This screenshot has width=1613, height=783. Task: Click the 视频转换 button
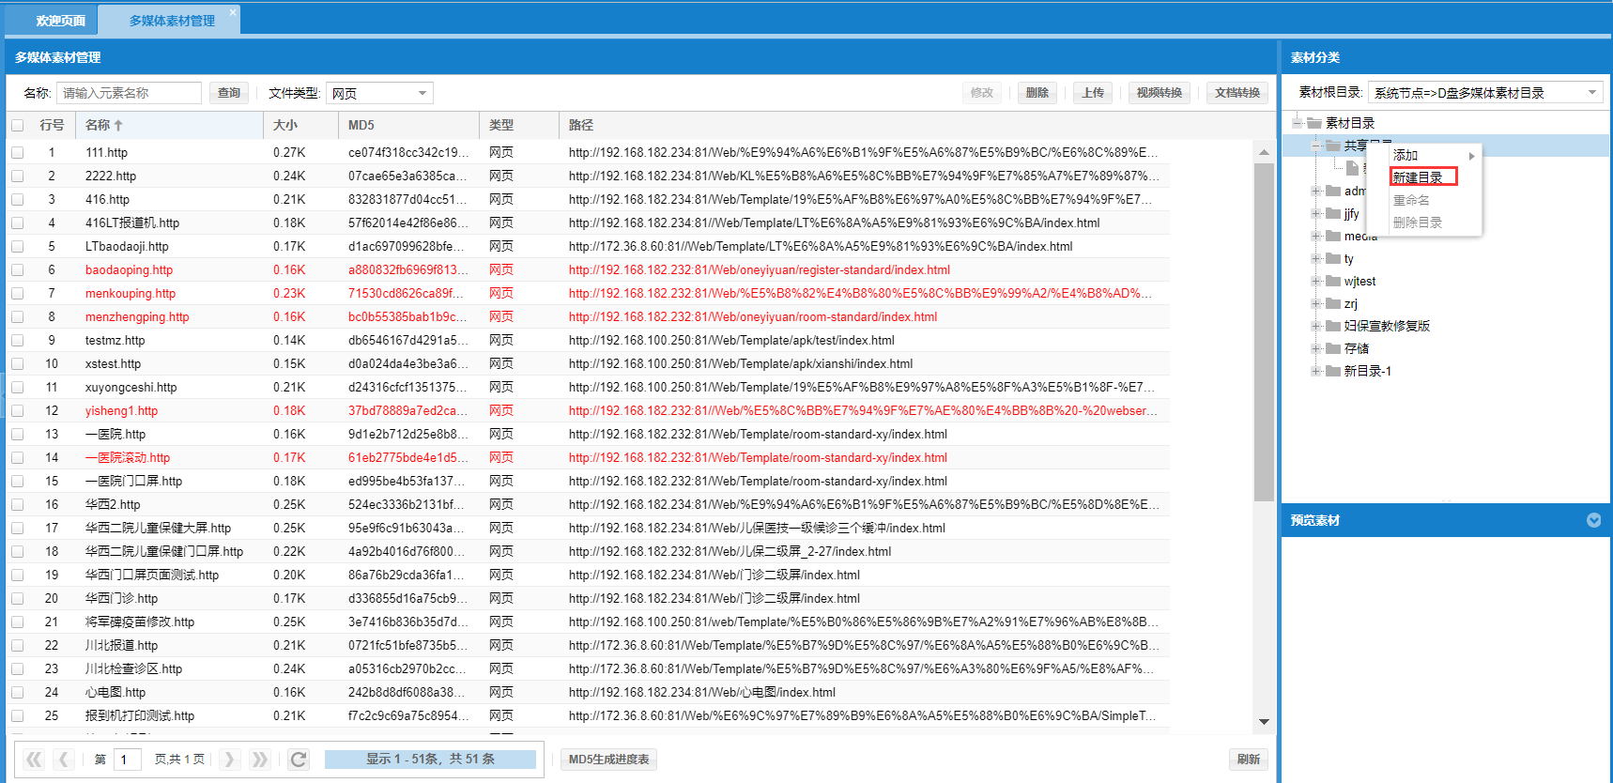1160,93
